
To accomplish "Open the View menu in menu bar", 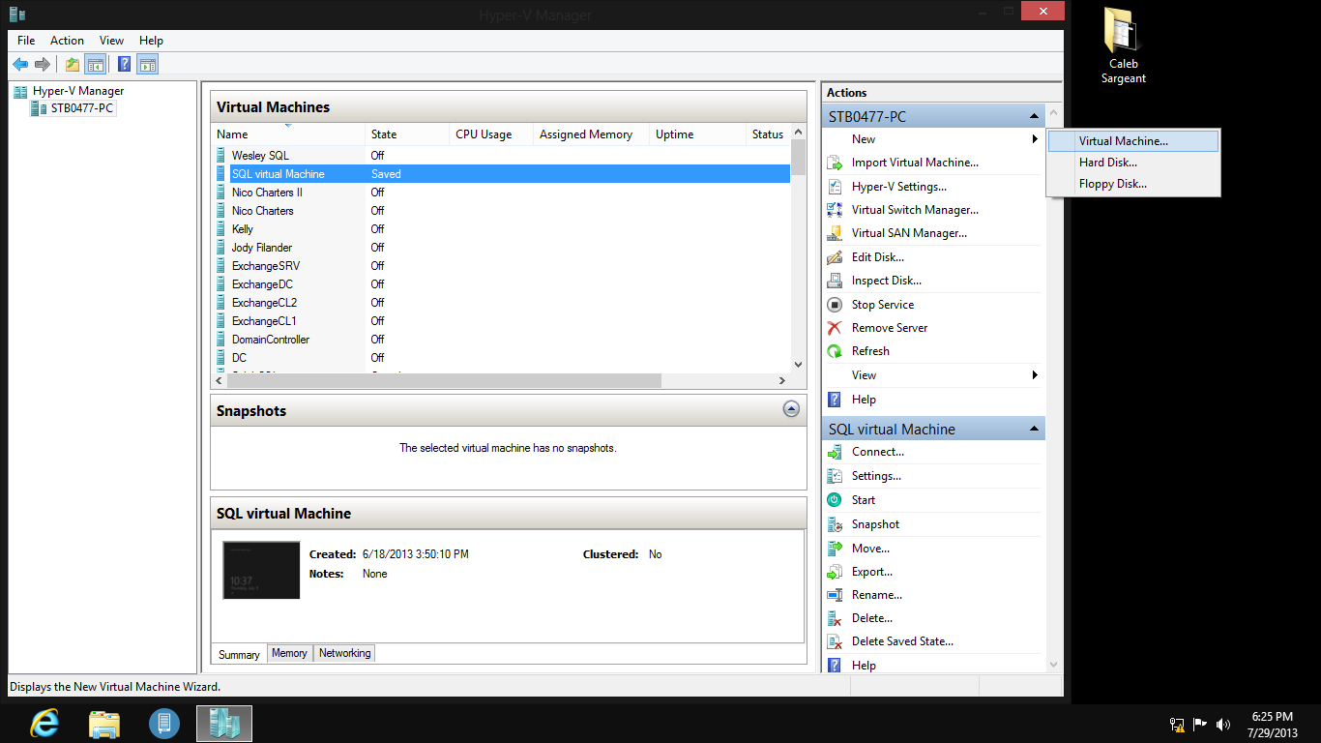I will coord(111,41).
